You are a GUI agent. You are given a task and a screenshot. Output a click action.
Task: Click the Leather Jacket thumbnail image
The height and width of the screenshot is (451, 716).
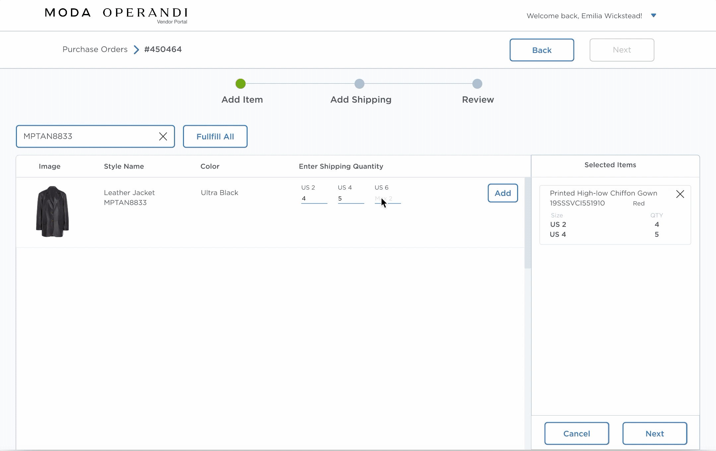coord(52,212)
